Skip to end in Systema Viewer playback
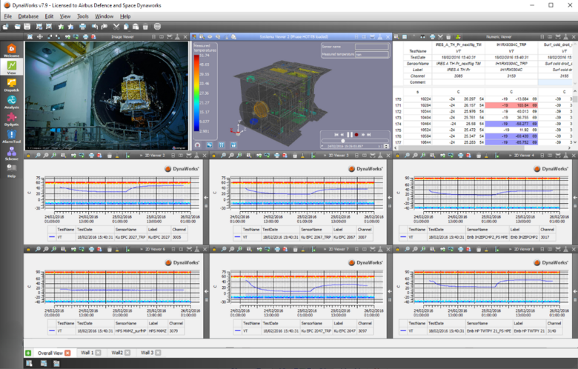Viewport: 578px width, 369px height. click(x=369, y=135)
